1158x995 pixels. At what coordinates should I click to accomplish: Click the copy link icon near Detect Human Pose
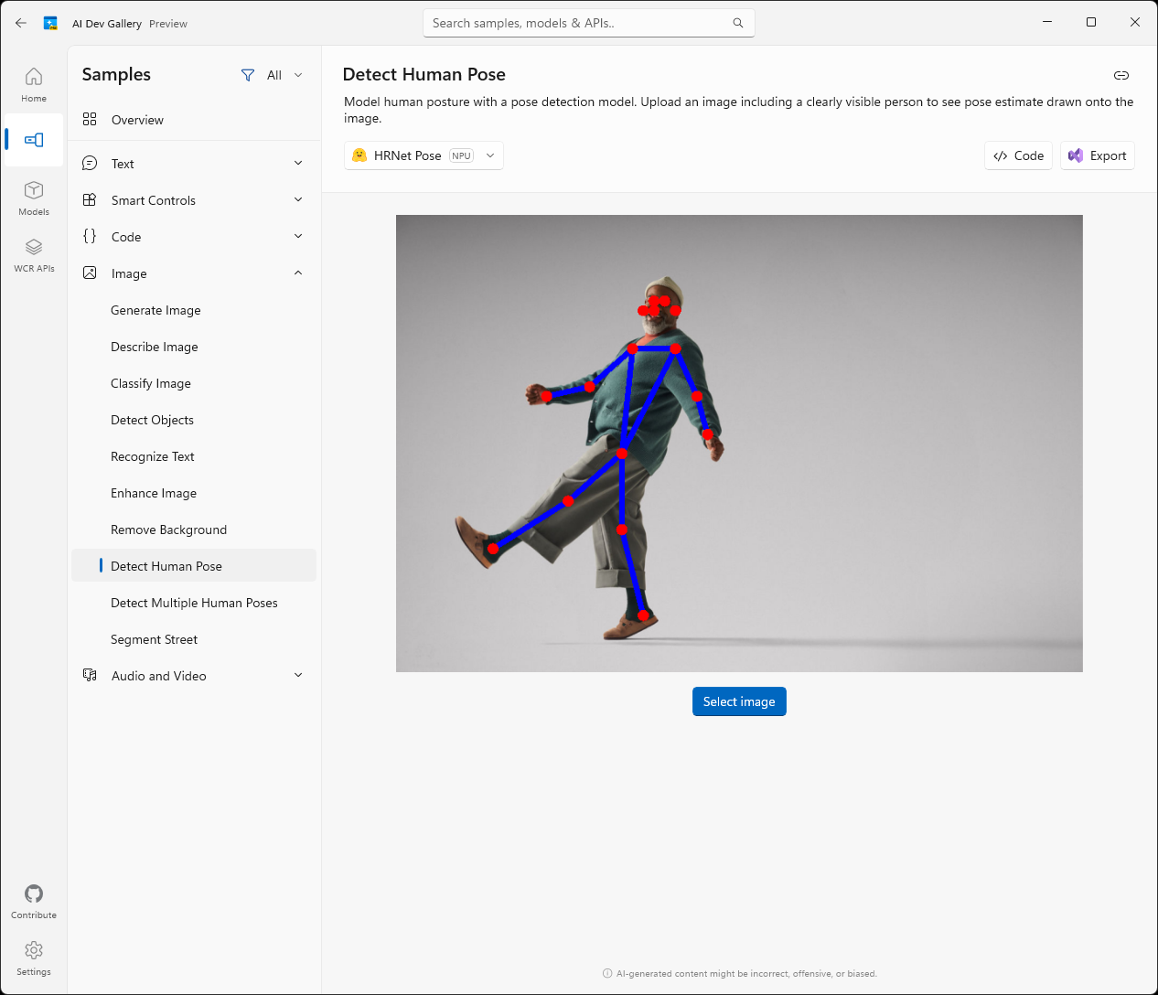tap(1120, 76)
